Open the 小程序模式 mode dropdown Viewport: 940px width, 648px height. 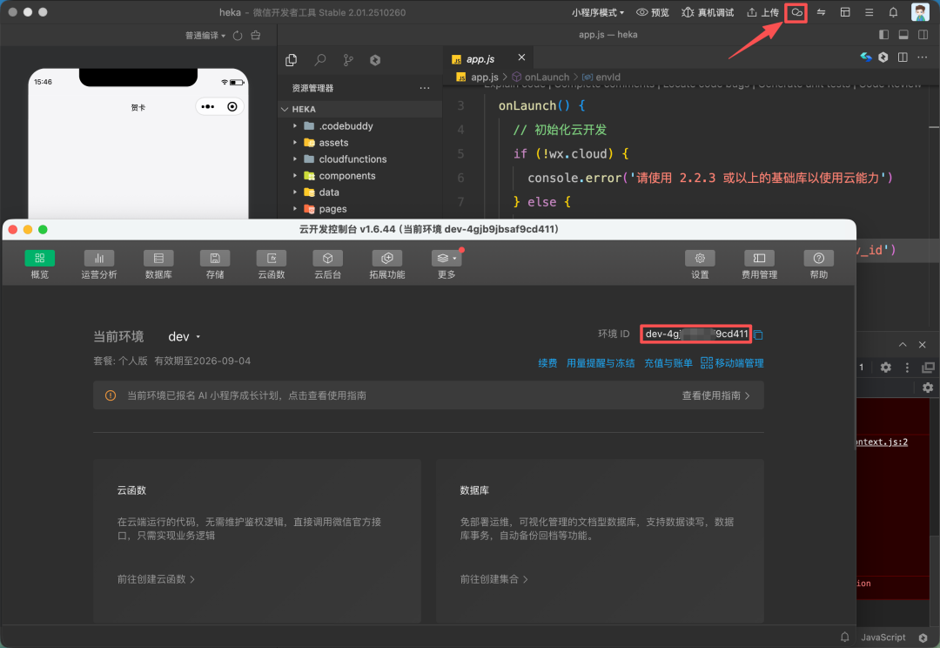click(598, 12)
